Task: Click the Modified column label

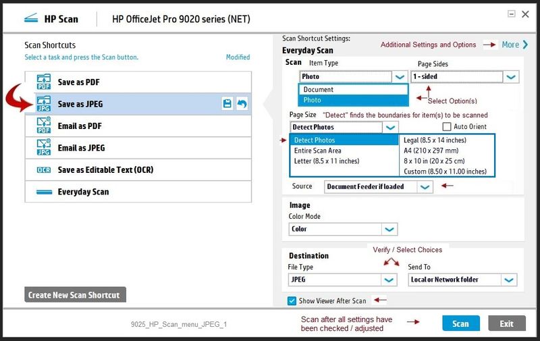Action: pos(238,57)
